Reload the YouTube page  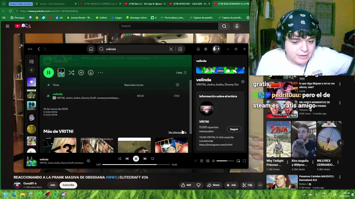10,11
